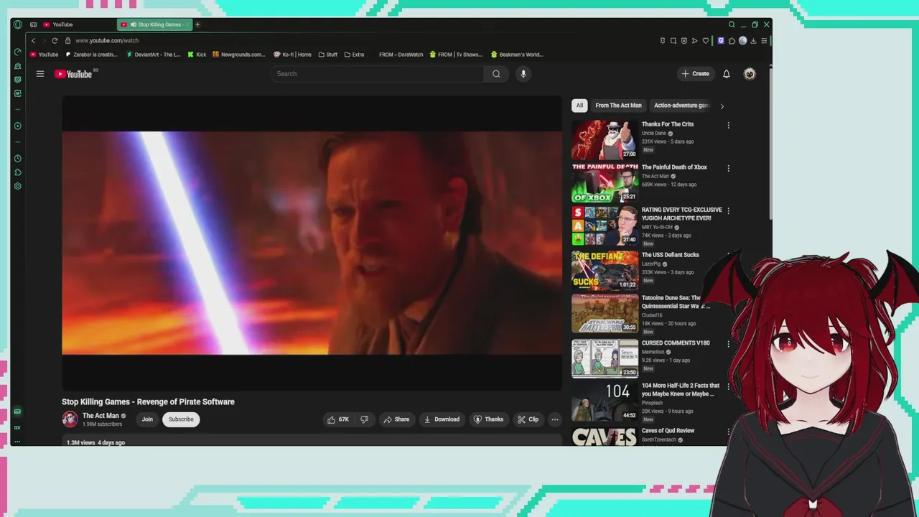Screen dimensions: 919x517
Task: Open the history clock icon in sidebar
Action: coord(18,159)
